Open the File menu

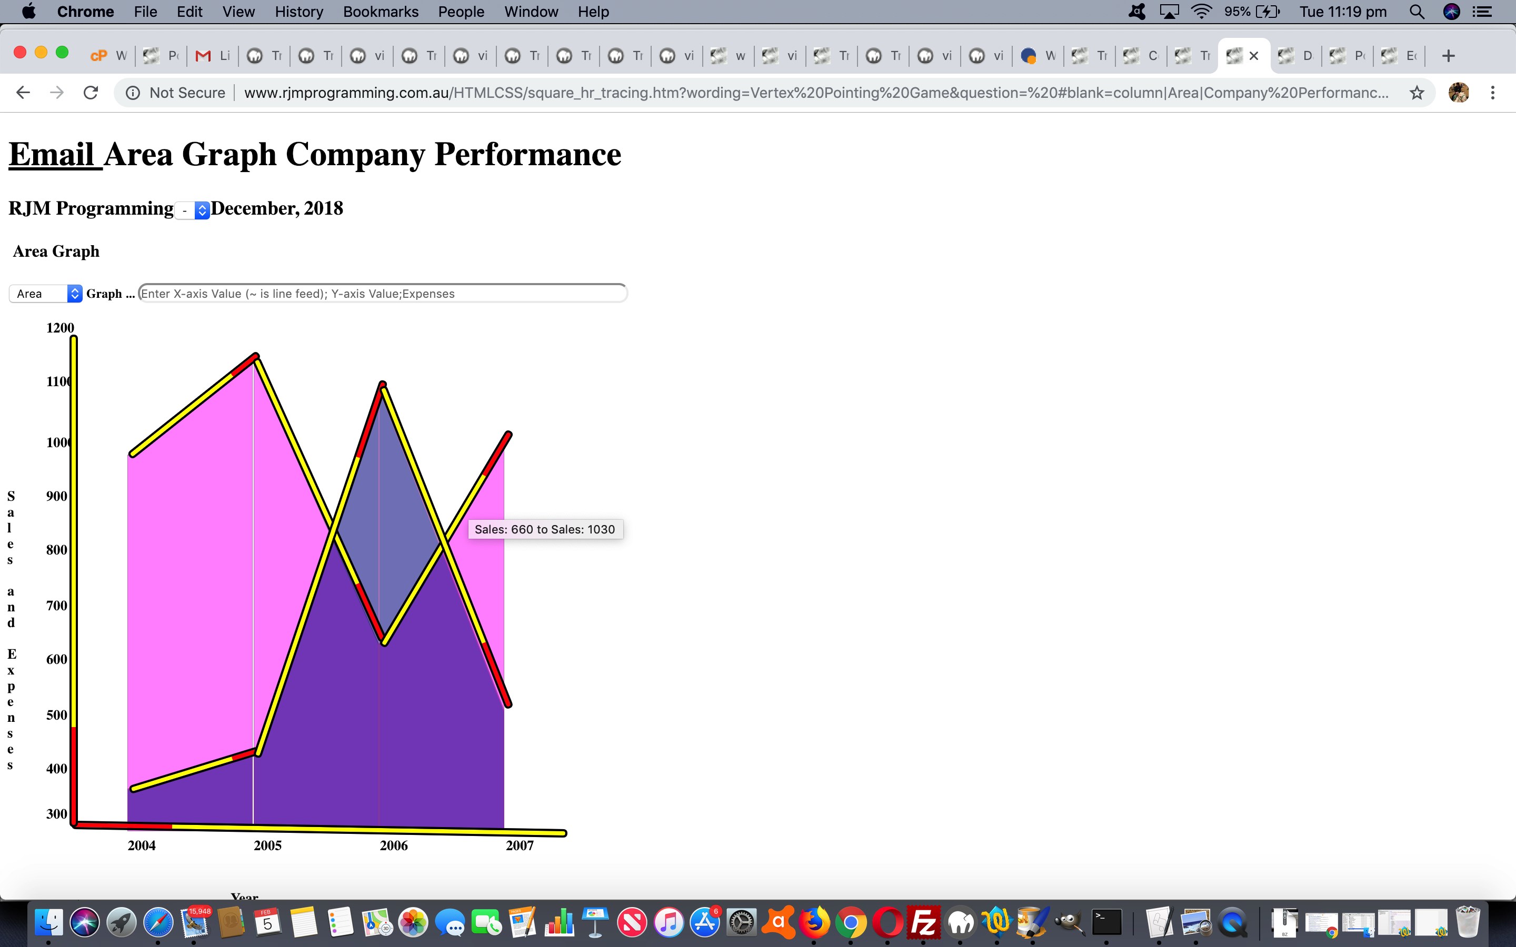pyautogui.click(x=145, y=11)
